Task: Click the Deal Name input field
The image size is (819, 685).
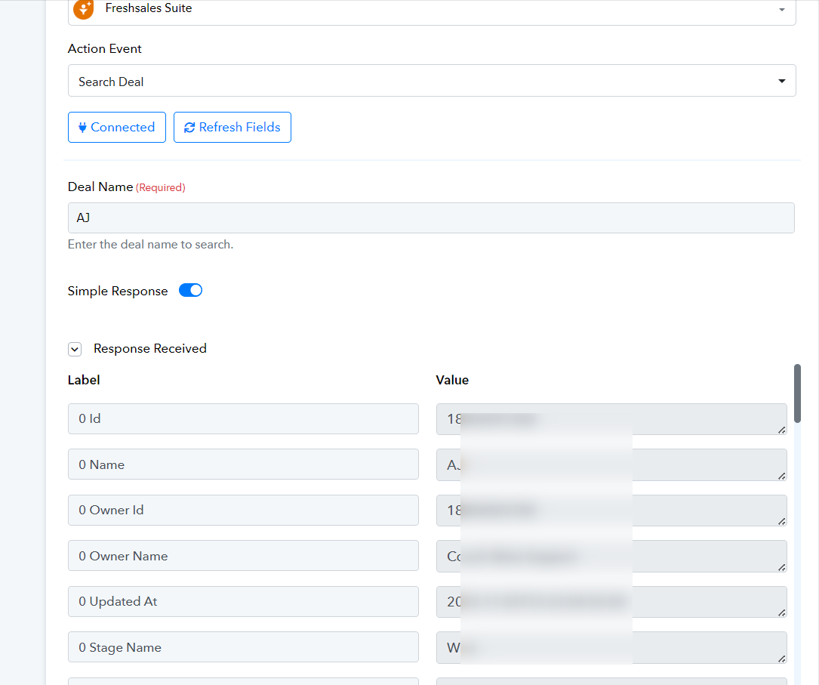Action: [431, 218]
